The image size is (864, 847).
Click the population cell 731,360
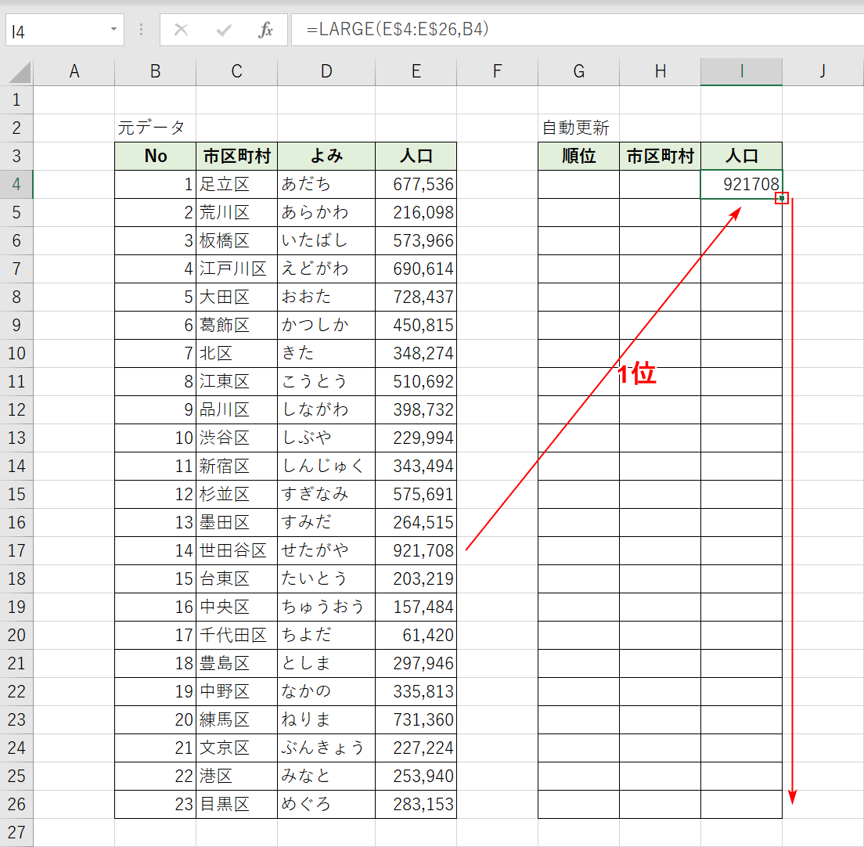[416, 719]
